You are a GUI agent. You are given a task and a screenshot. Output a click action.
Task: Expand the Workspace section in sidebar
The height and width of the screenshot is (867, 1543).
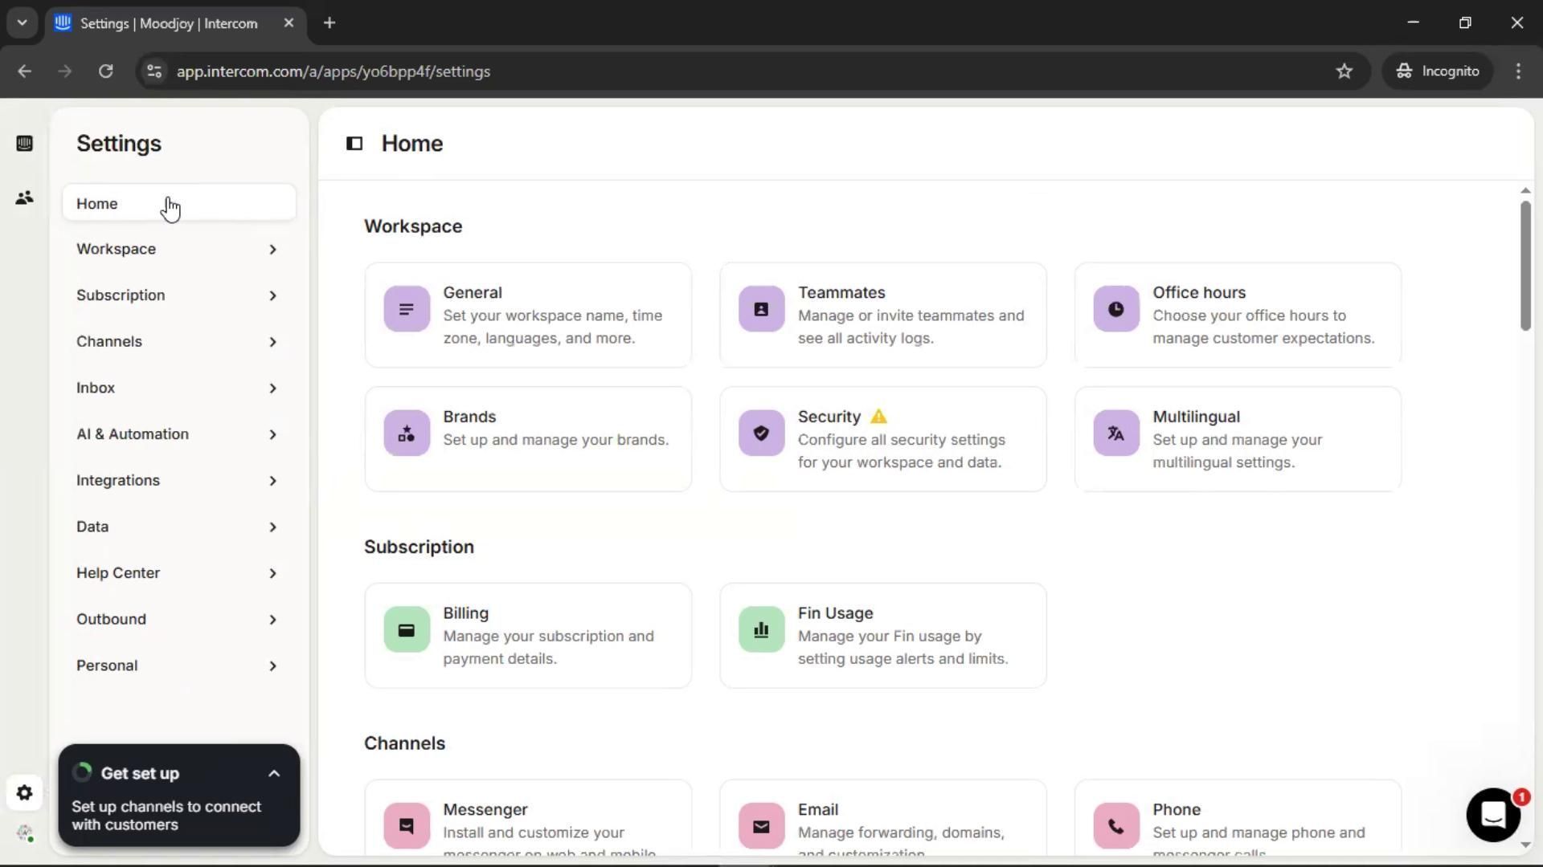[177, 250]
